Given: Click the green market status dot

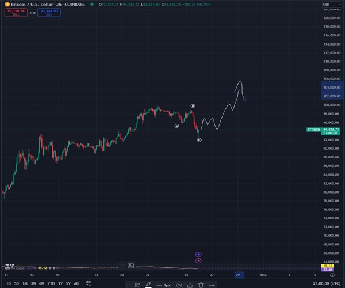Looking at the screenshot, I should coord(92,5).
